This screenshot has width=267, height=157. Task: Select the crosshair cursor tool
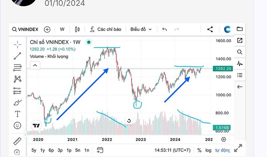point(17,44)
